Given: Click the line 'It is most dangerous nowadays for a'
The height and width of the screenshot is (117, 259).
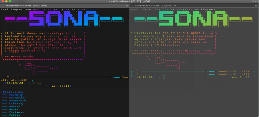Looking at the screenshot, I should [x=40, y=33].
